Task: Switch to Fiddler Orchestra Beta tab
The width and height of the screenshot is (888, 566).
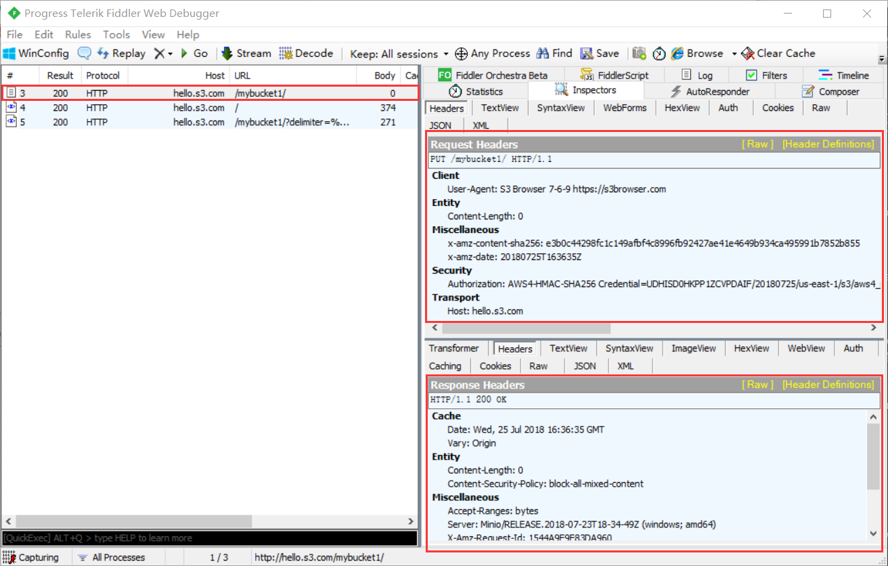Action: 493,75
